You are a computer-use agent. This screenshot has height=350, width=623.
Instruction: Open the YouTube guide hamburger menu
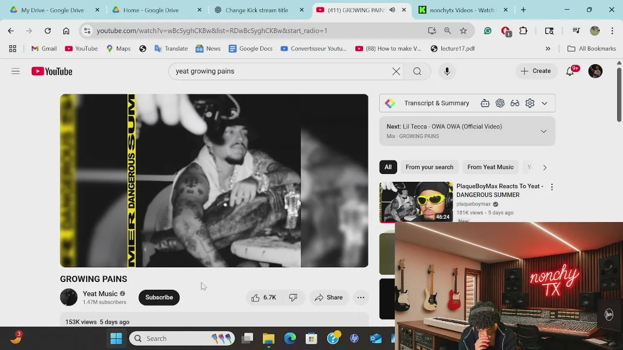16,71
